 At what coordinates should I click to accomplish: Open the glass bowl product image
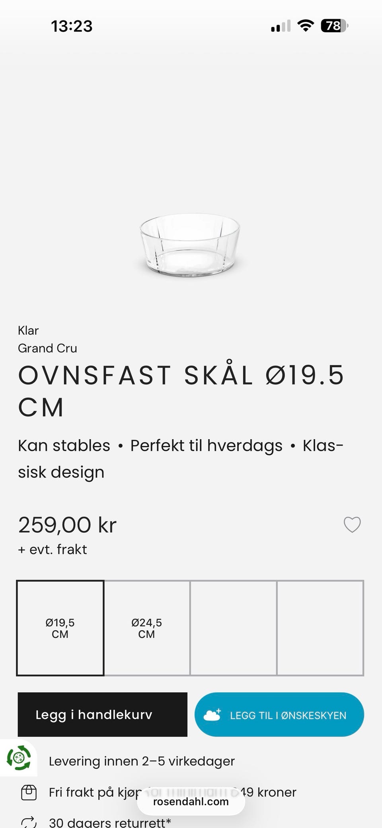click(190, 245)
